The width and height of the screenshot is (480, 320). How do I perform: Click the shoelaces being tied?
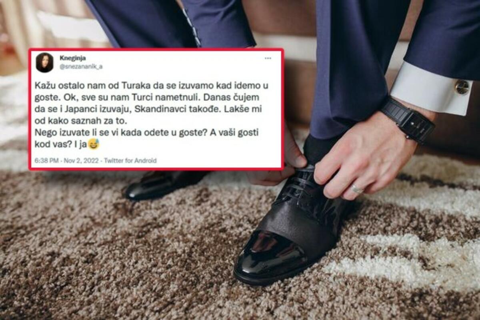coord(300,184)
